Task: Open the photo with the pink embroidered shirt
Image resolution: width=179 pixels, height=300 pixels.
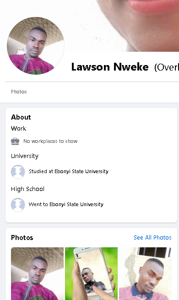Action: point(37,273)
